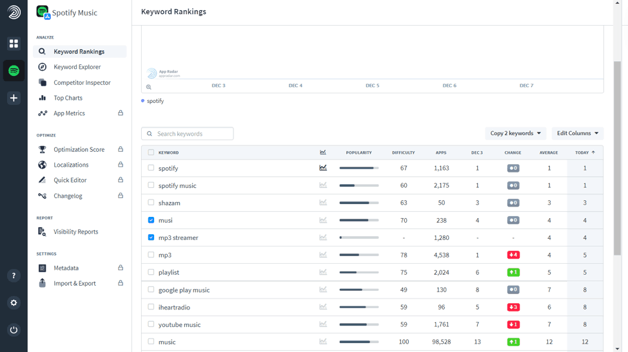This screenshot has height=352, width=628.
Task: Click green change badge for playlist
Action: point(513,272)
